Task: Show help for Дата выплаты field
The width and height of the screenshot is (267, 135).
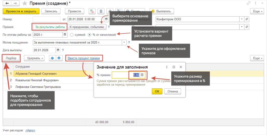Action: (63, 50)
